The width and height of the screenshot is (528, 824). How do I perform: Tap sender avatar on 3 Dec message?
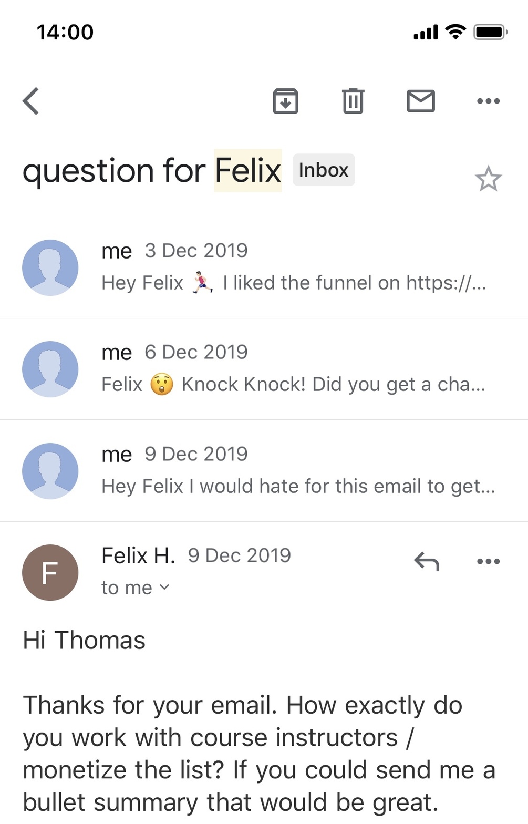[50, 268]
